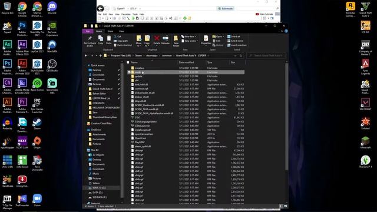Open address bar history dropdown
This screenshot has height=212, width=377.
coord(235,55)
